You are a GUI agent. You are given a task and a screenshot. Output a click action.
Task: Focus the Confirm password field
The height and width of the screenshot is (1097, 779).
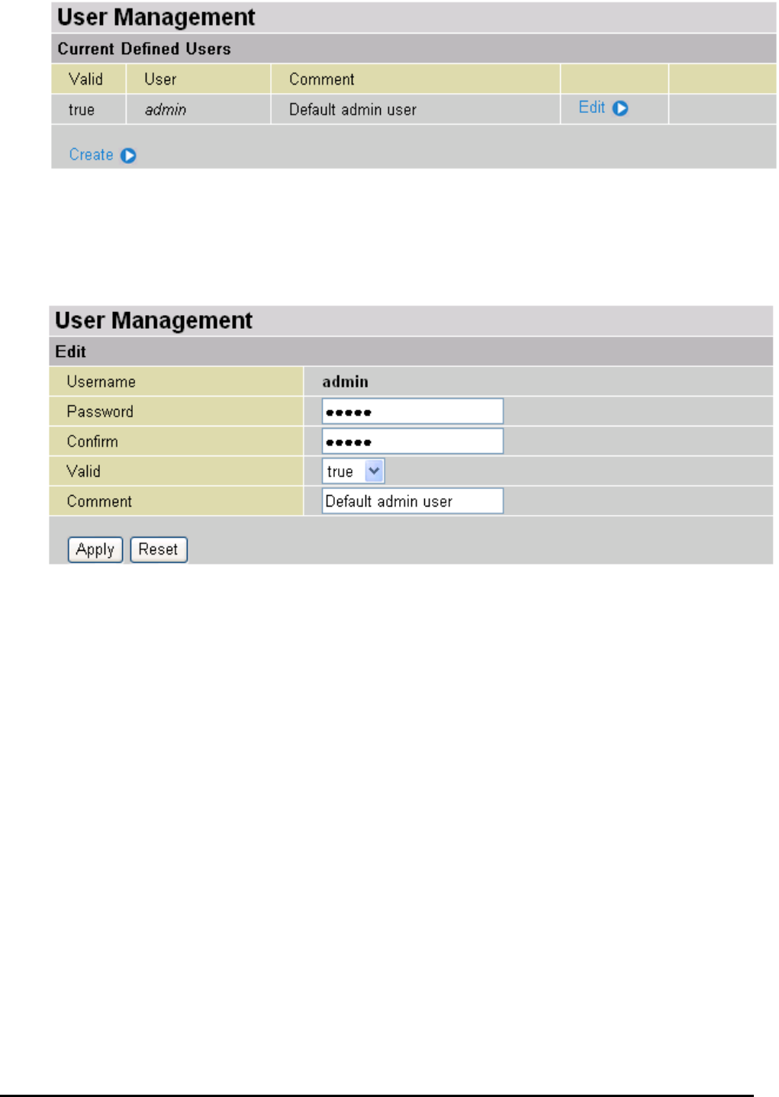tap(413, 441)
